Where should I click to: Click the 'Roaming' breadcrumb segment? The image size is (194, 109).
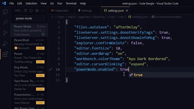99,17
